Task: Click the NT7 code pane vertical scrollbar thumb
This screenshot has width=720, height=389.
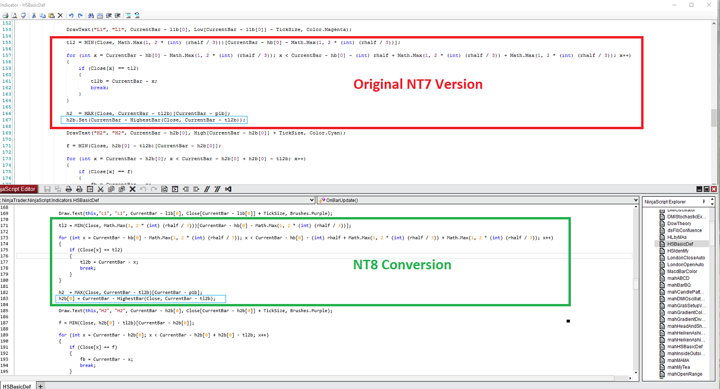Action: [714, 118]
